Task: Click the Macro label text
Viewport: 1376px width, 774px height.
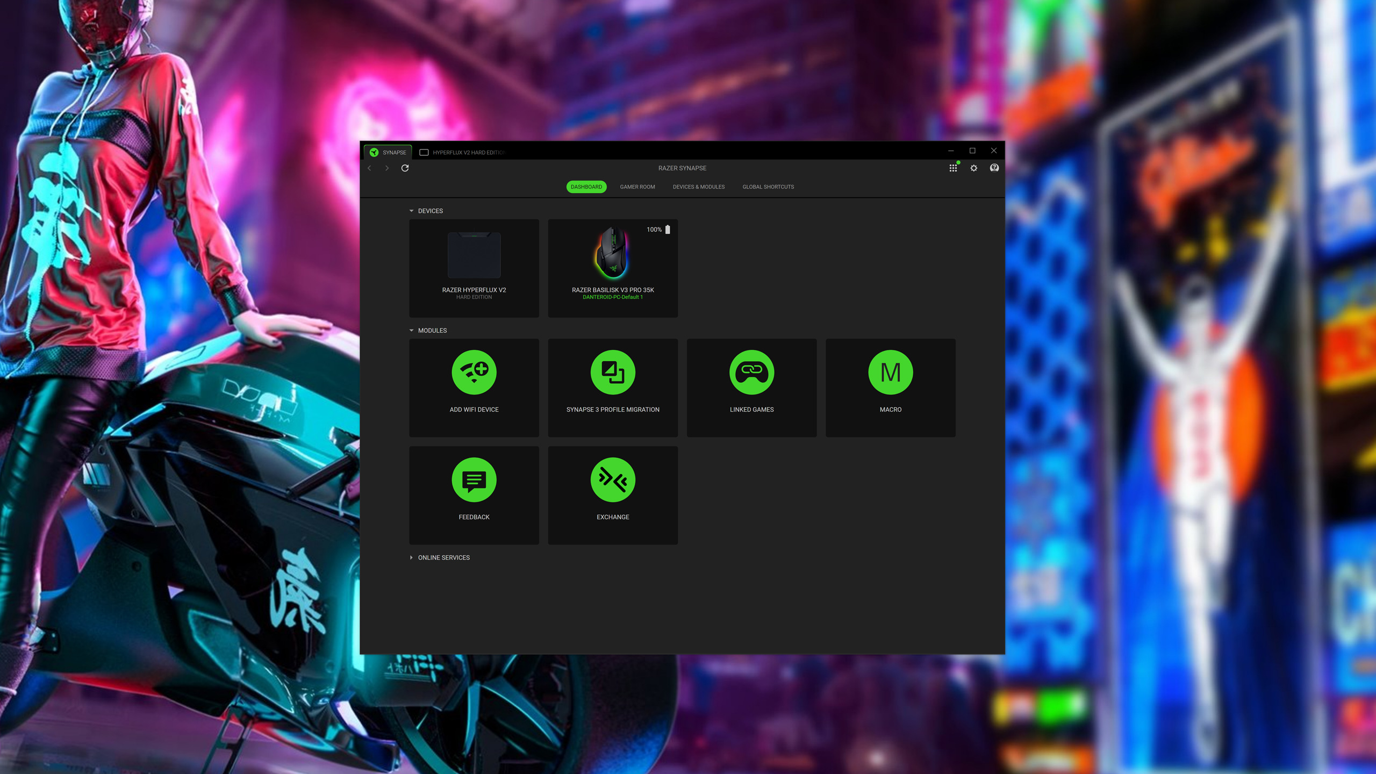Action: pos(890,409)
